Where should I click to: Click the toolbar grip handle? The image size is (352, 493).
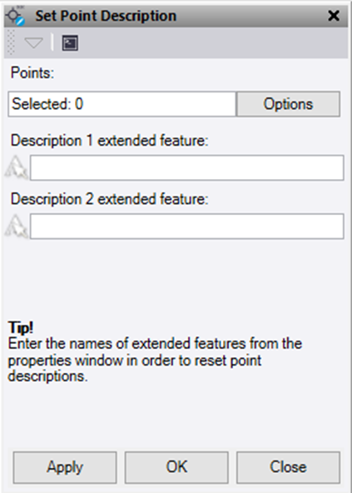coord(11,42)
